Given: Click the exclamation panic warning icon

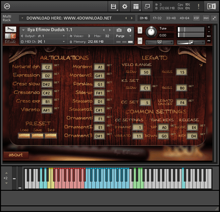Looking at the screenshot, I should click(198, 6).
